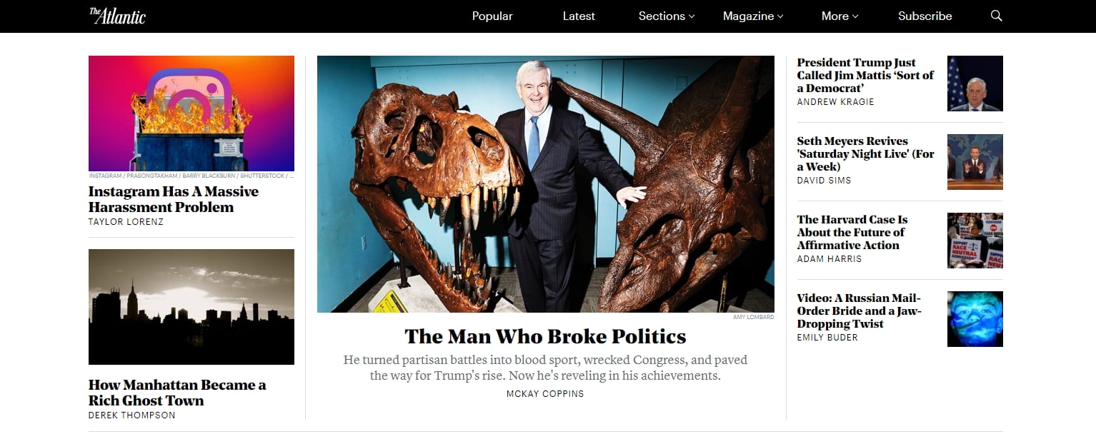Open Instagram Has A Massive Harassment Problem

point(174,199)
